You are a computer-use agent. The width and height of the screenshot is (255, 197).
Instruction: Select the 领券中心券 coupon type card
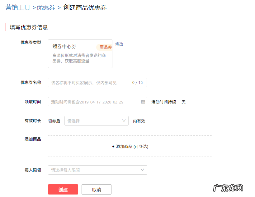pos(80,54)
